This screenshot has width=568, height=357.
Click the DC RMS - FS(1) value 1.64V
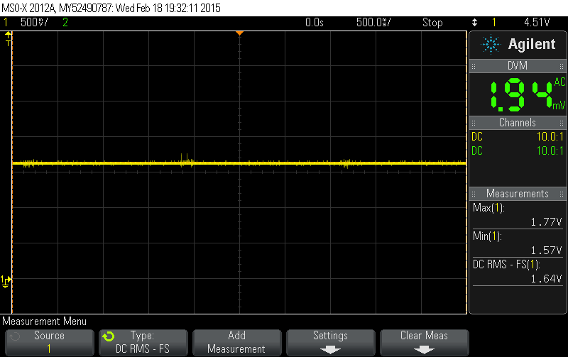[546, 279]
